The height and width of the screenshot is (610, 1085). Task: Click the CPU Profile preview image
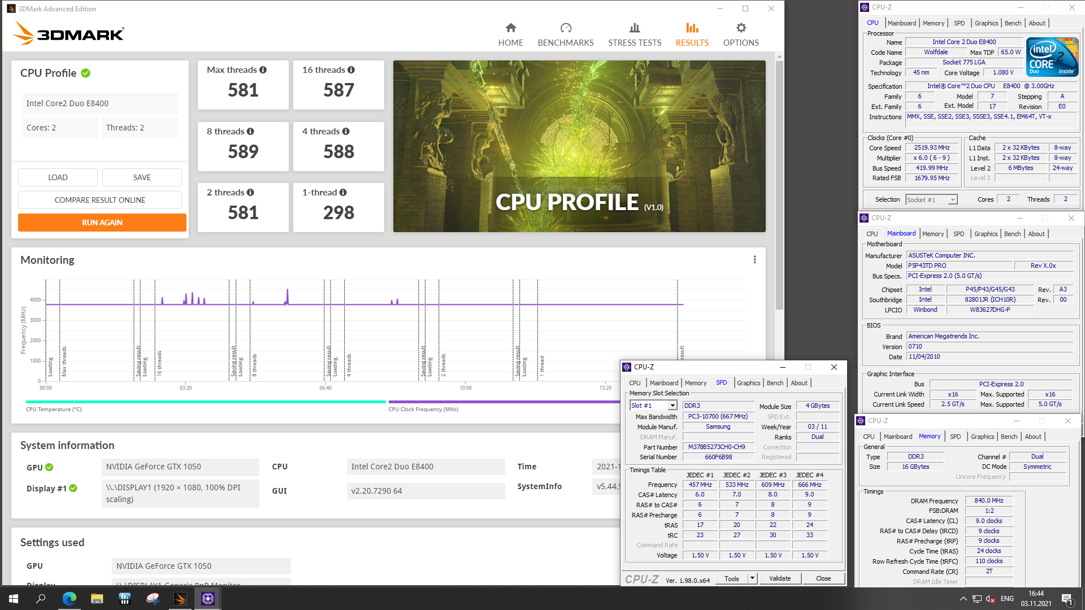(x=579, y=146)
